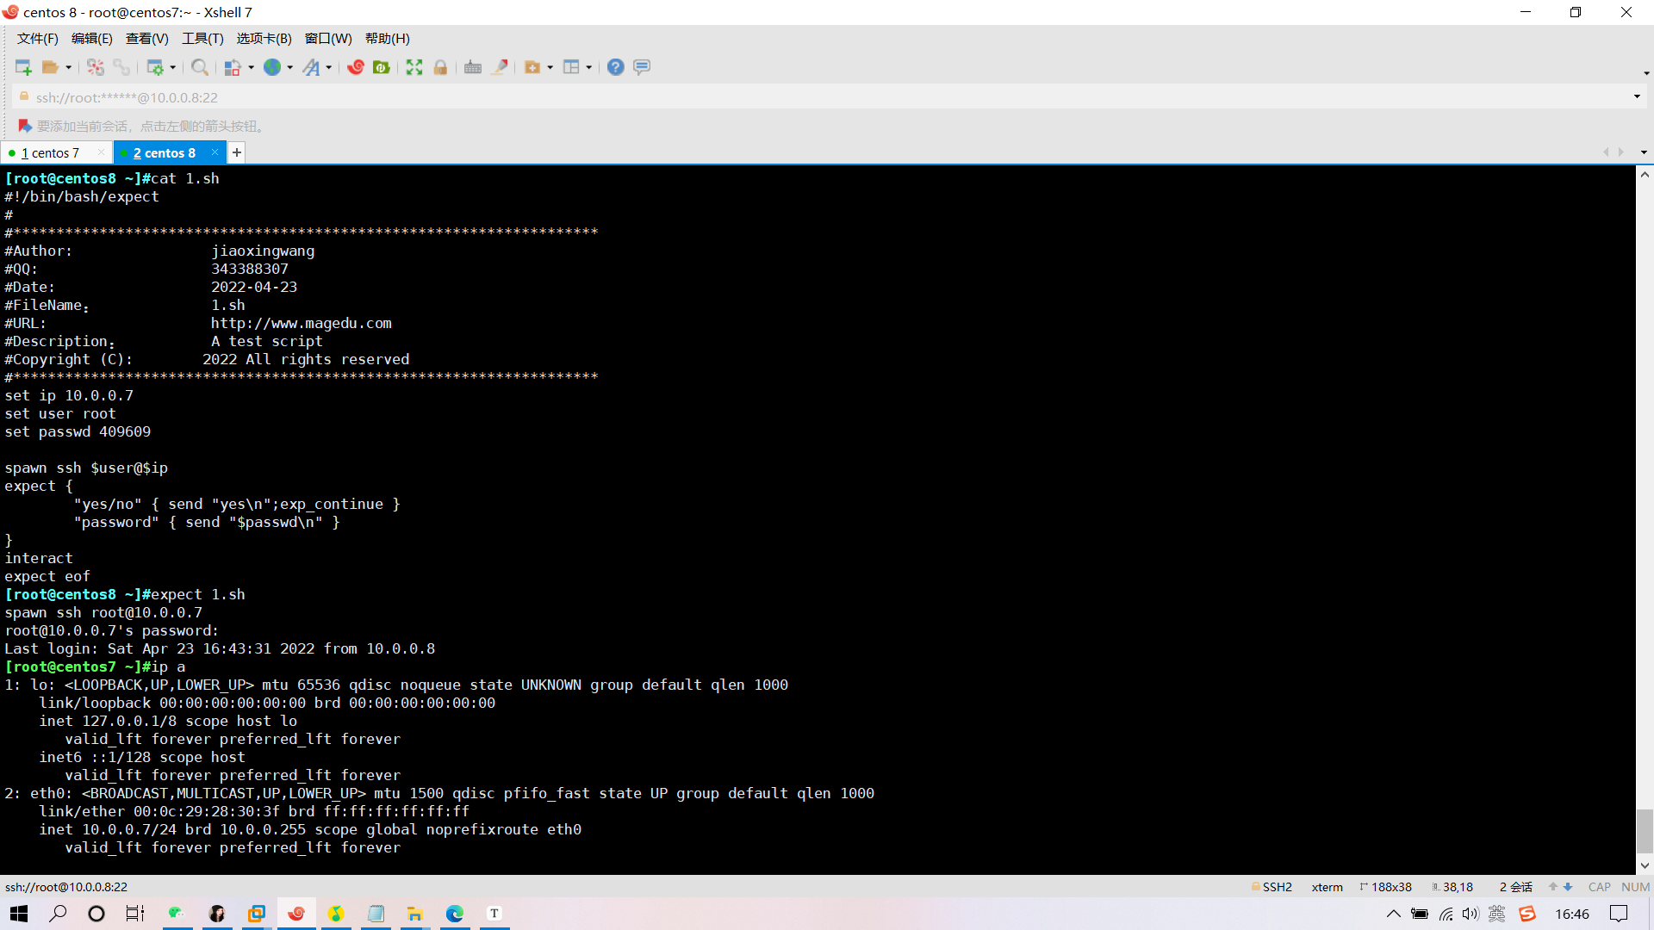Expand the open folder dropdown arrow
The width and height of the screenshot is (1654, 930).
point(69,68)
